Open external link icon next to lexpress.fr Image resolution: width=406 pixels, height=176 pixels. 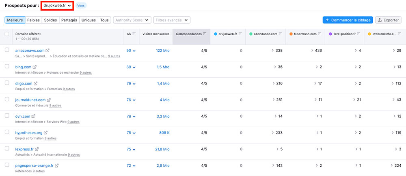click(x=37, y=149)
